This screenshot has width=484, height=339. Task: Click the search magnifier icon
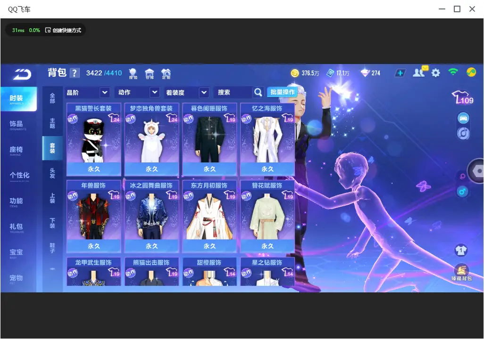click(258, 92)
